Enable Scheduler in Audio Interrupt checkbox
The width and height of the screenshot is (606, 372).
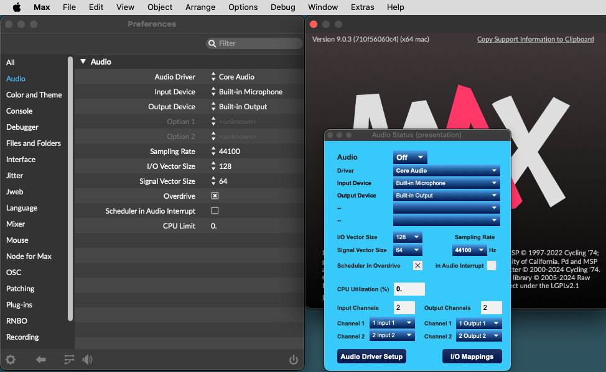[215, 211]
